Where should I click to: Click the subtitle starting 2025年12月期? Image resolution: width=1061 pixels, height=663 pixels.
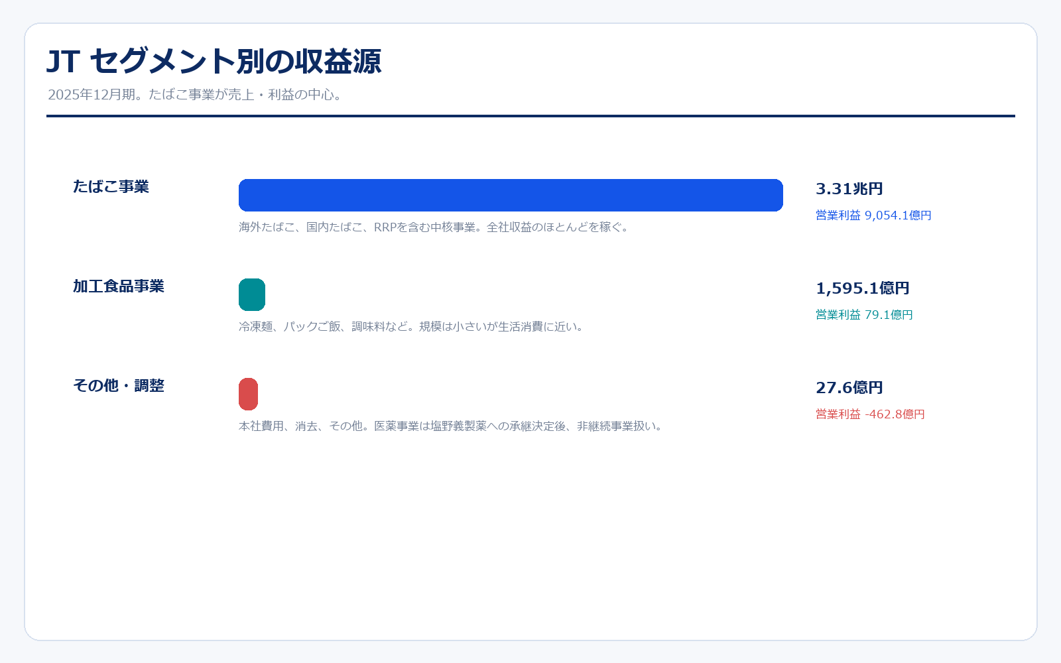[195, 95]
